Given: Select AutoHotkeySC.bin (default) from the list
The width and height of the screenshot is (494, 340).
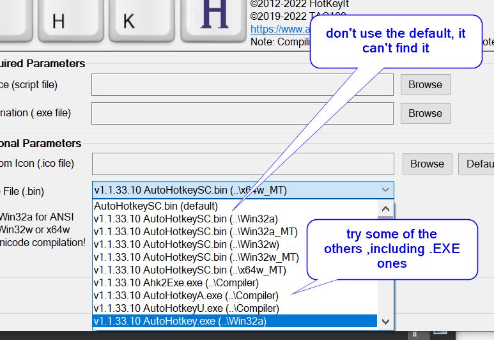Looking at the screenshot, I should (156, 206).
